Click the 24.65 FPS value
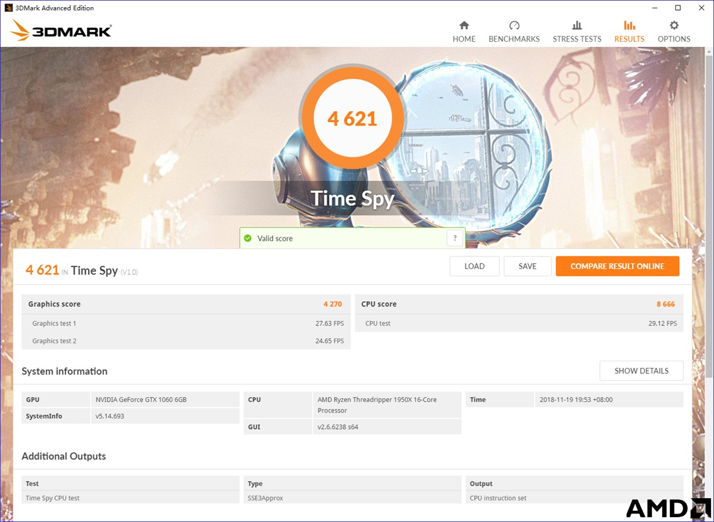 click(x=330, y=340)
